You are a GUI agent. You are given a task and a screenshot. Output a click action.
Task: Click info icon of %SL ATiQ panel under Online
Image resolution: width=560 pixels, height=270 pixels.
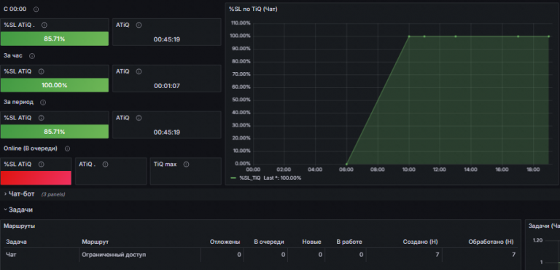pos(41,164)
